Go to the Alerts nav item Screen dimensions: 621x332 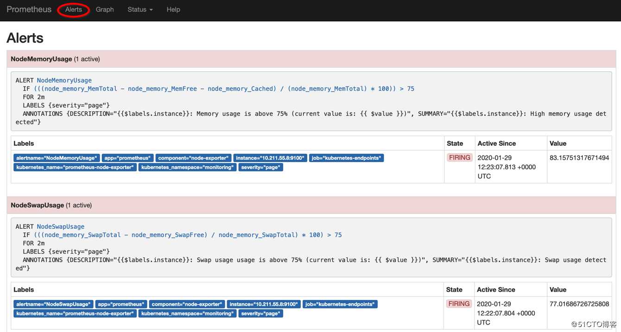coord(74,9)
